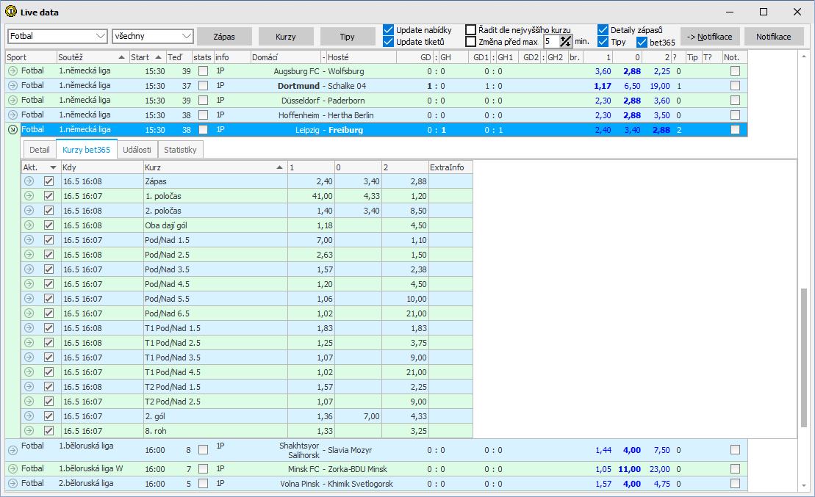Viewport: 815px width, 497px height.
Task: Open the všechny filter dropdown
Action: tap(186, 36)
